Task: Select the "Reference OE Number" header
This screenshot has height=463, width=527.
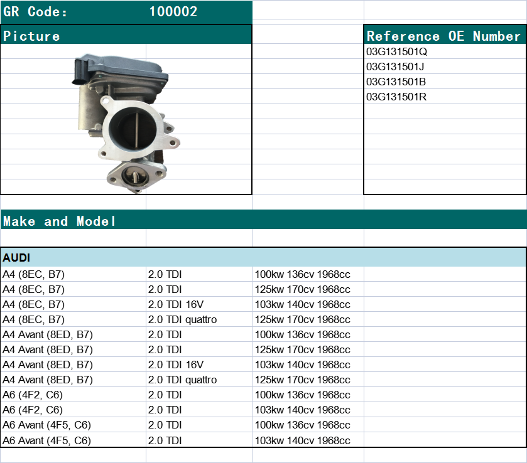Action: coord(443,36)
